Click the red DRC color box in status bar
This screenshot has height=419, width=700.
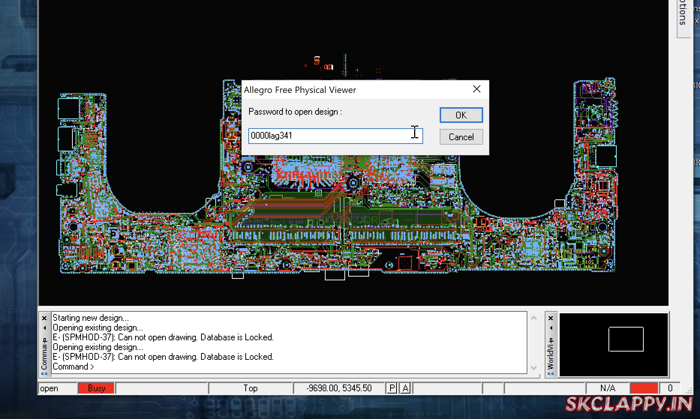(x=644, y=388)
